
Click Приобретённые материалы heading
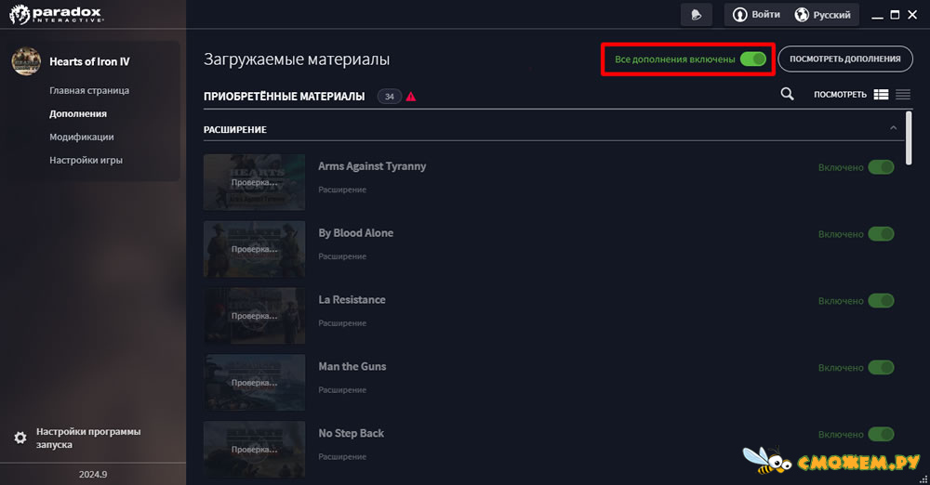(284, 96)
